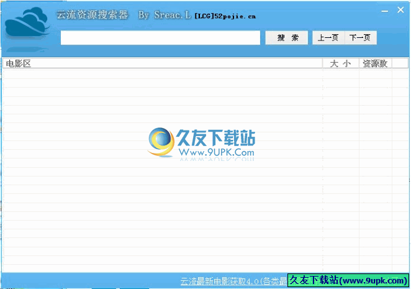Focus the search keyword input field
Viewport: 411px width, 289px height.
point(160,38)
